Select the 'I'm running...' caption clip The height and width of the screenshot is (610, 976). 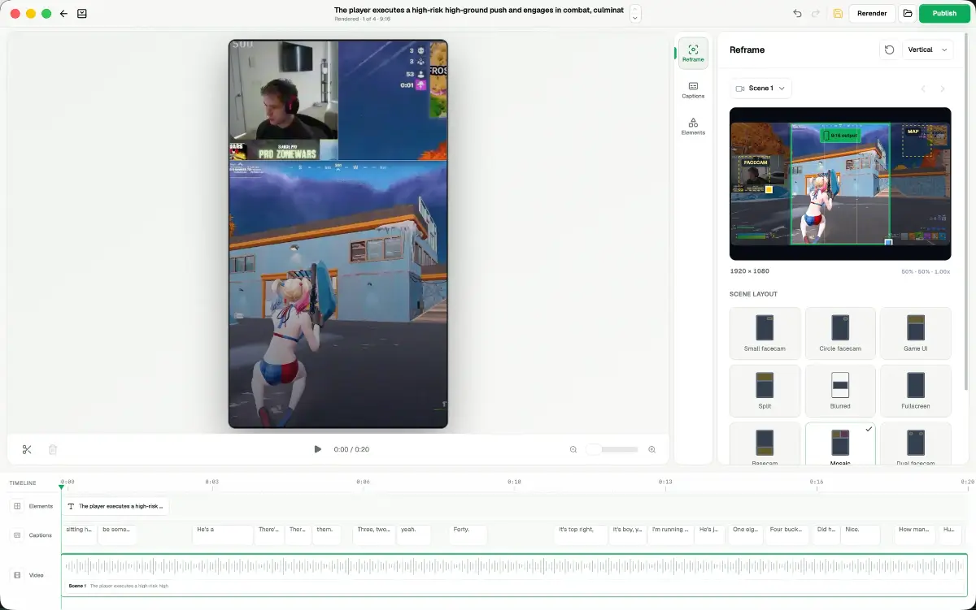[x=671, y=534]
